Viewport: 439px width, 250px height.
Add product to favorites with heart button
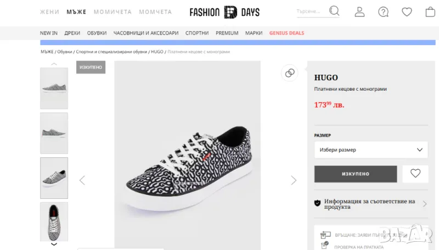pos(415,174)
